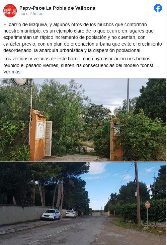Click the second parked white car
The image size is (167, 245).
pyautogui.click(x=71, y=214)
